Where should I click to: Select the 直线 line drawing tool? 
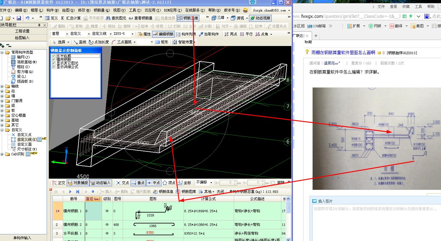tap(80, 42)
